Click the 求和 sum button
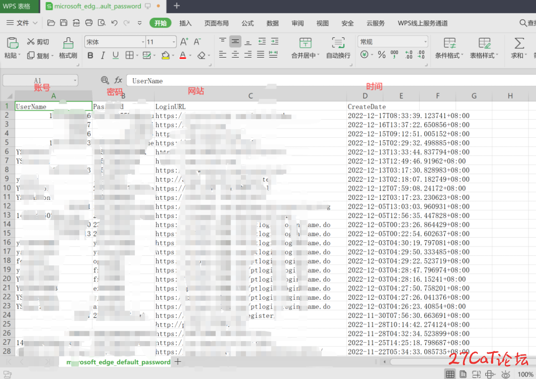Viewport: 536px width, 379px height. click(x=519, y=48)
